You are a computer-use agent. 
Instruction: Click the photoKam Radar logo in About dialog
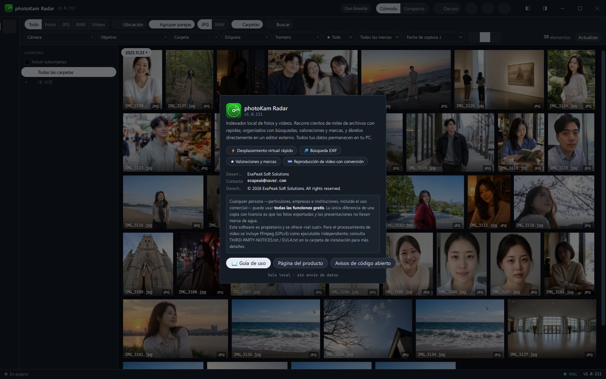coord(234,111)
